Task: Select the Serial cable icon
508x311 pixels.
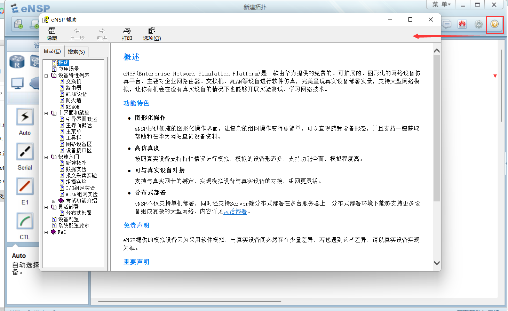Action: (25, 152)
